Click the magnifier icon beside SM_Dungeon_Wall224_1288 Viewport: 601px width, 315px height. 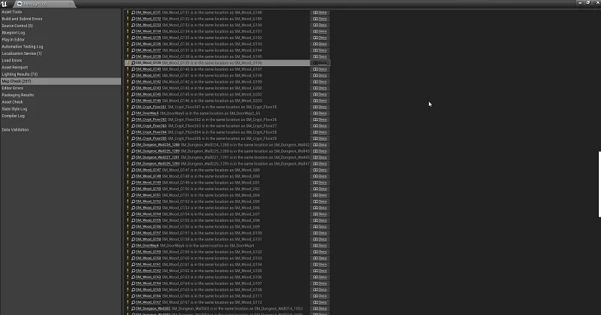pyautogui.click(x=133, y=144)
